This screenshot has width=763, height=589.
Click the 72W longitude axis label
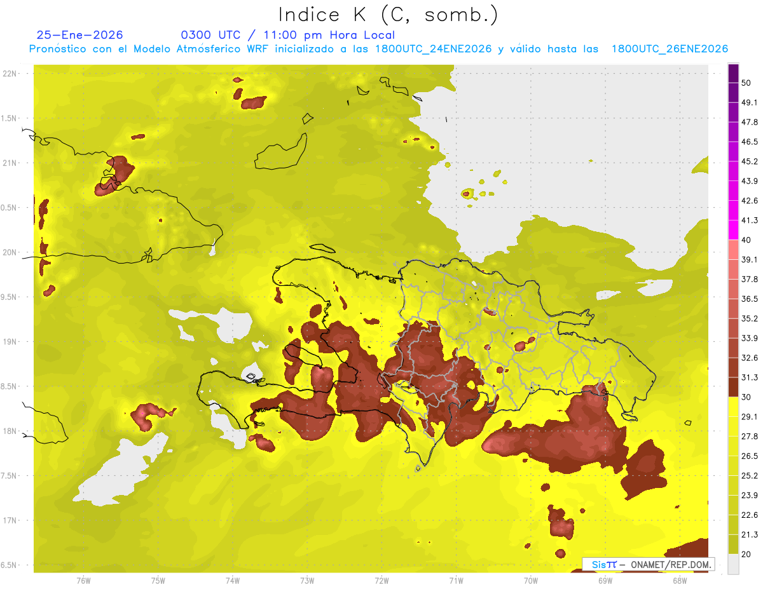click(x=381, y=580)
